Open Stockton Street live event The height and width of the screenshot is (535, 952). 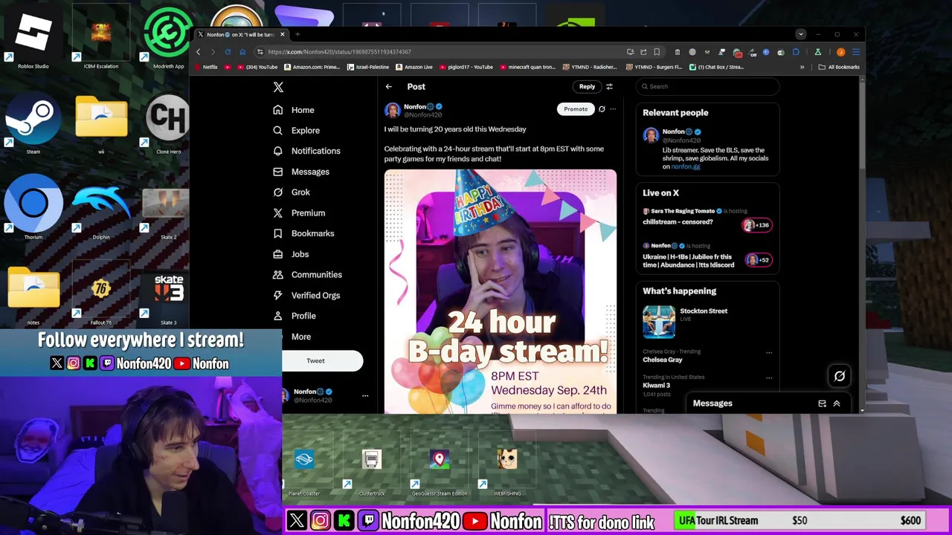pyautogui.click(x=707, y=322)
